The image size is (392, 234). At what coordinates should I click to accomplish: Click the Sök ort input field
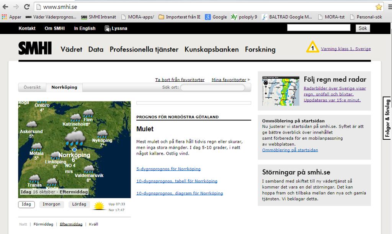point(213,87)
